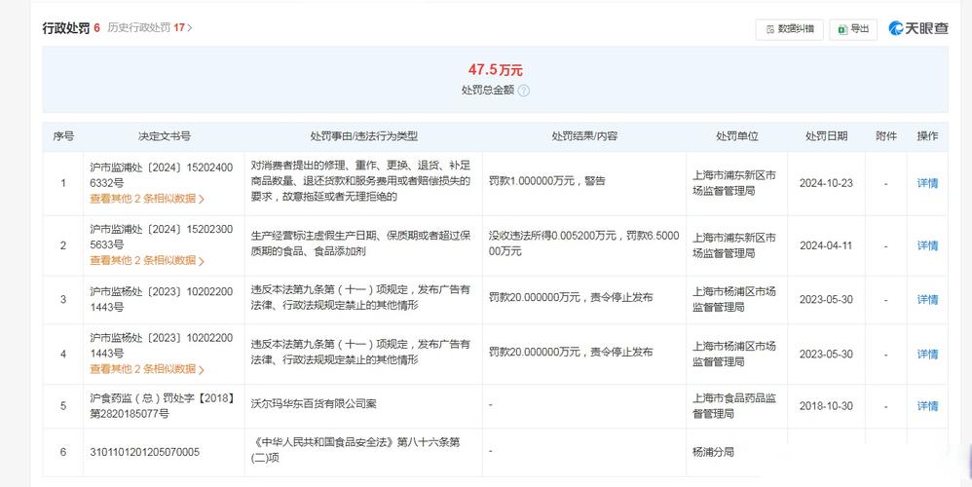Screen dimensions: 972x487
Task: Click document number 3101101201205070005
Action: [144, 452]
